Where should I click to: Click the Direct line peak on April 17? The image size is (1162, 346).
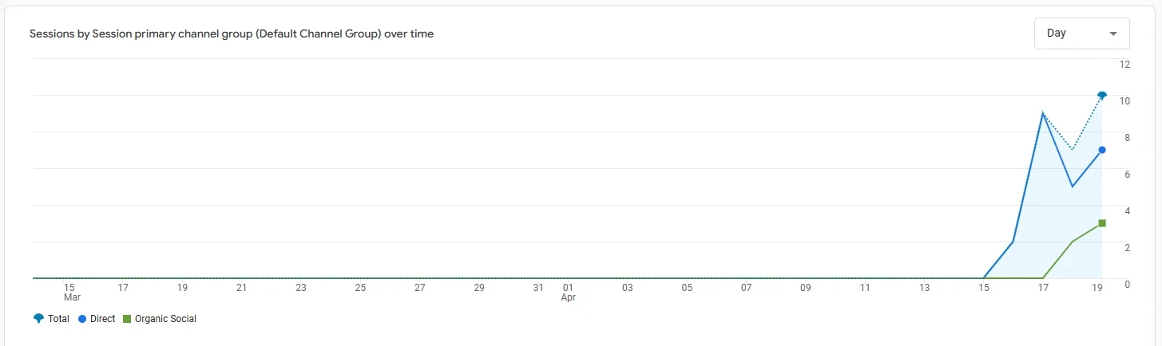coord(1043,113)
